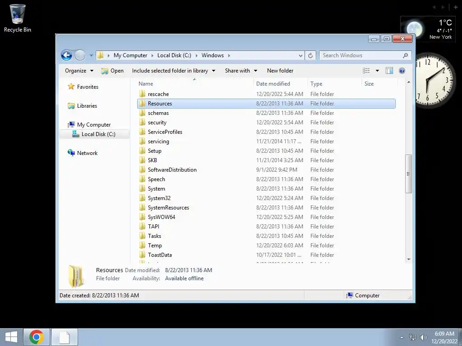Click the scrollbar up arrow
462x346 pixels.
tap(408, 82)
